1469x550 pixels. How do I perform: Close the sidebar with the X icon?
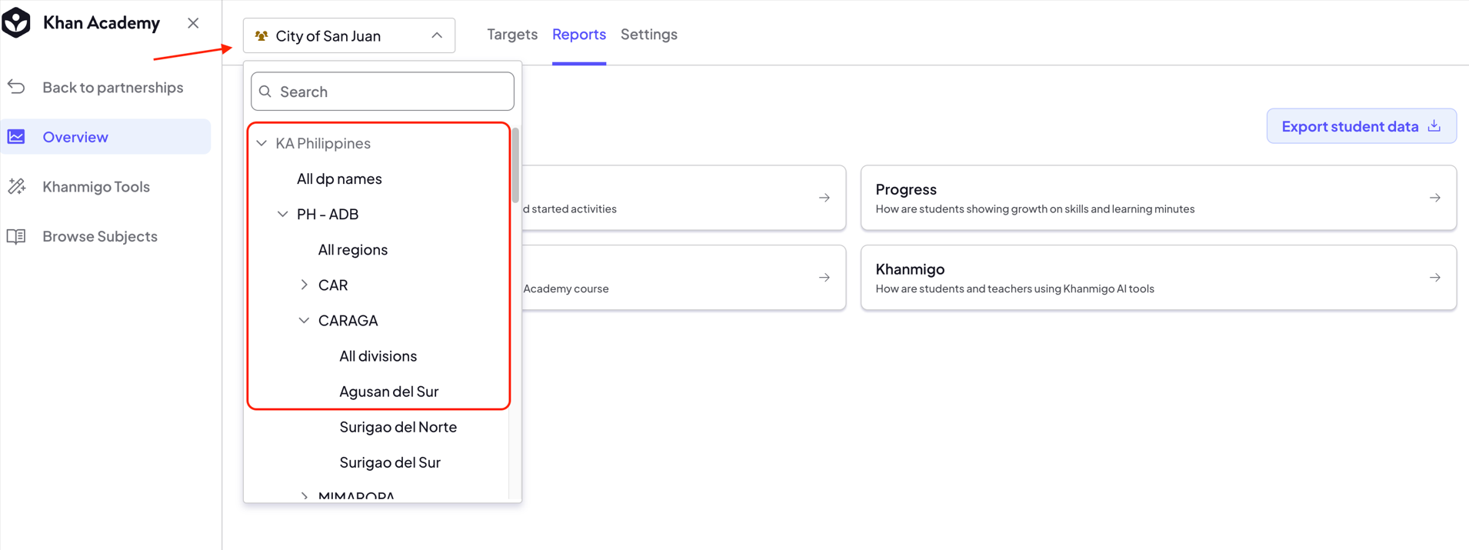pos(193,23)
